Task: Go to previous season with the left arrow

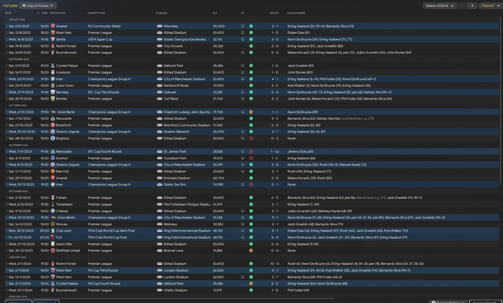Action: 463,6
